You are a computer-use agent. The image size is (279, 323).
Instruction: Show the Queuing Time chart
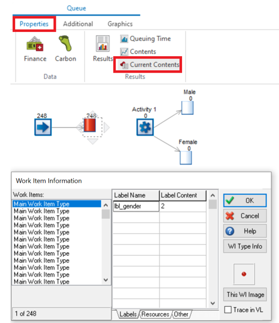point(146,39)
